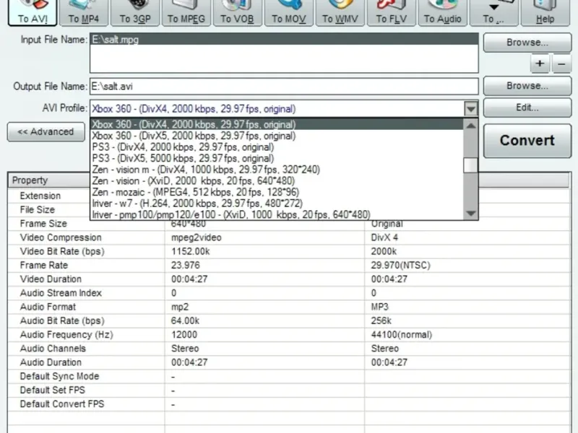The height and width of the screenshot is (433, 578).
Task: Collapse the Advanced properties panel
Action: point(46,132)
